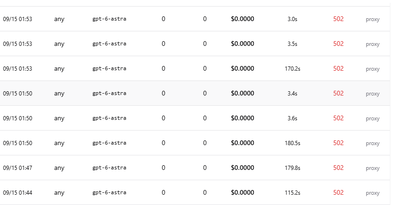Click the 179.8s duration value
This screenshot has width=396, height=205.
click(x=292, y=168)
